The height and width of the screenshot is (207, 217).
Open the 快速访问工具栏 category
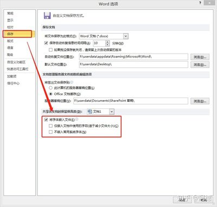[x=18, y=69]
